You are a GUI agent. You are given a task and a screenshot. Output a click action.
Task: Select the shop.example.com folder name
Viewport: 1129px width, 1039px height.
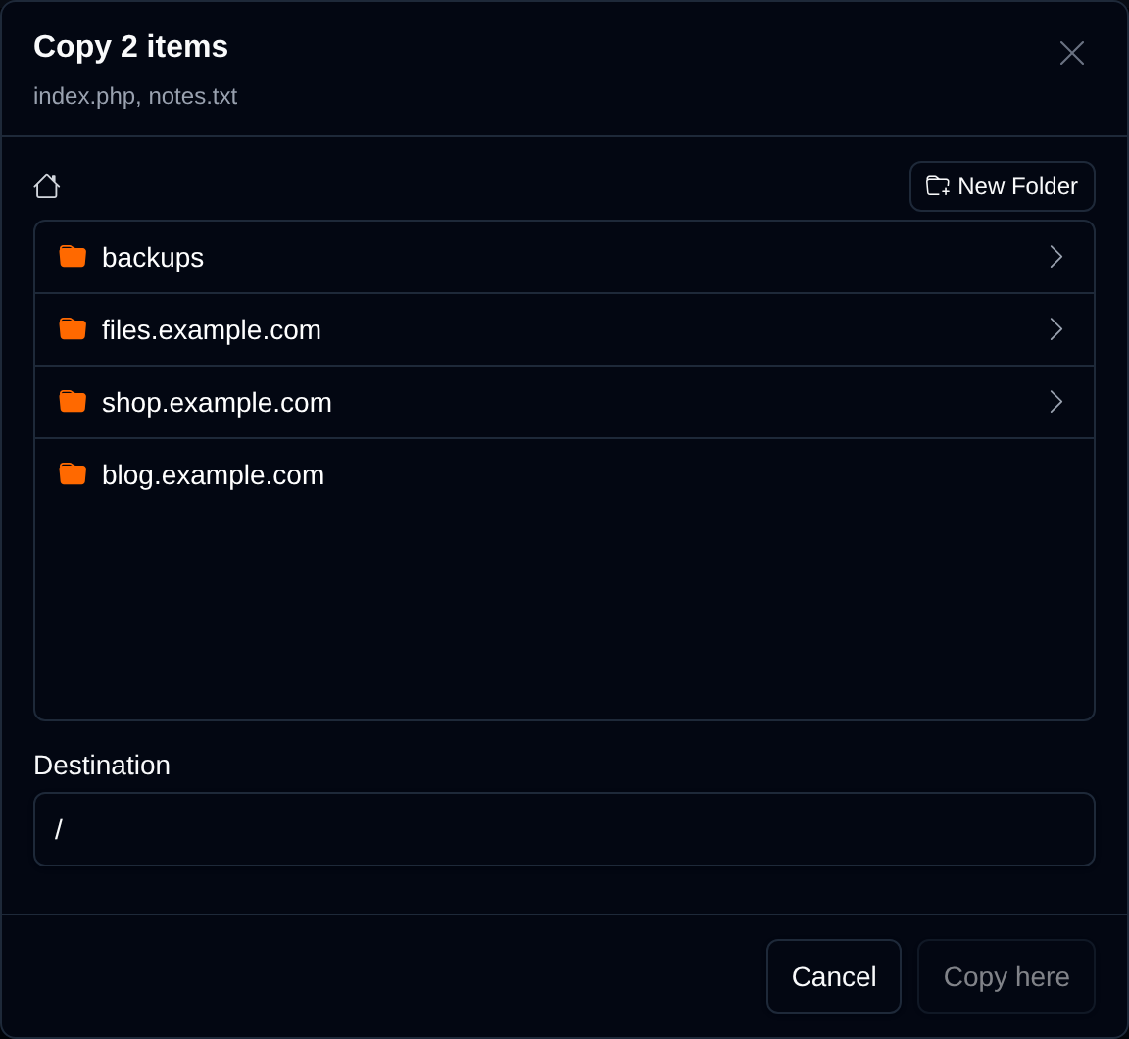pyautogui.click(x=217, y=403)
